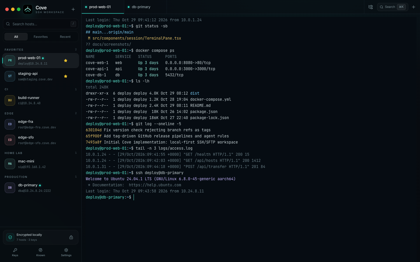
Task: Click the dist directory name
Action: coord(195,93)
